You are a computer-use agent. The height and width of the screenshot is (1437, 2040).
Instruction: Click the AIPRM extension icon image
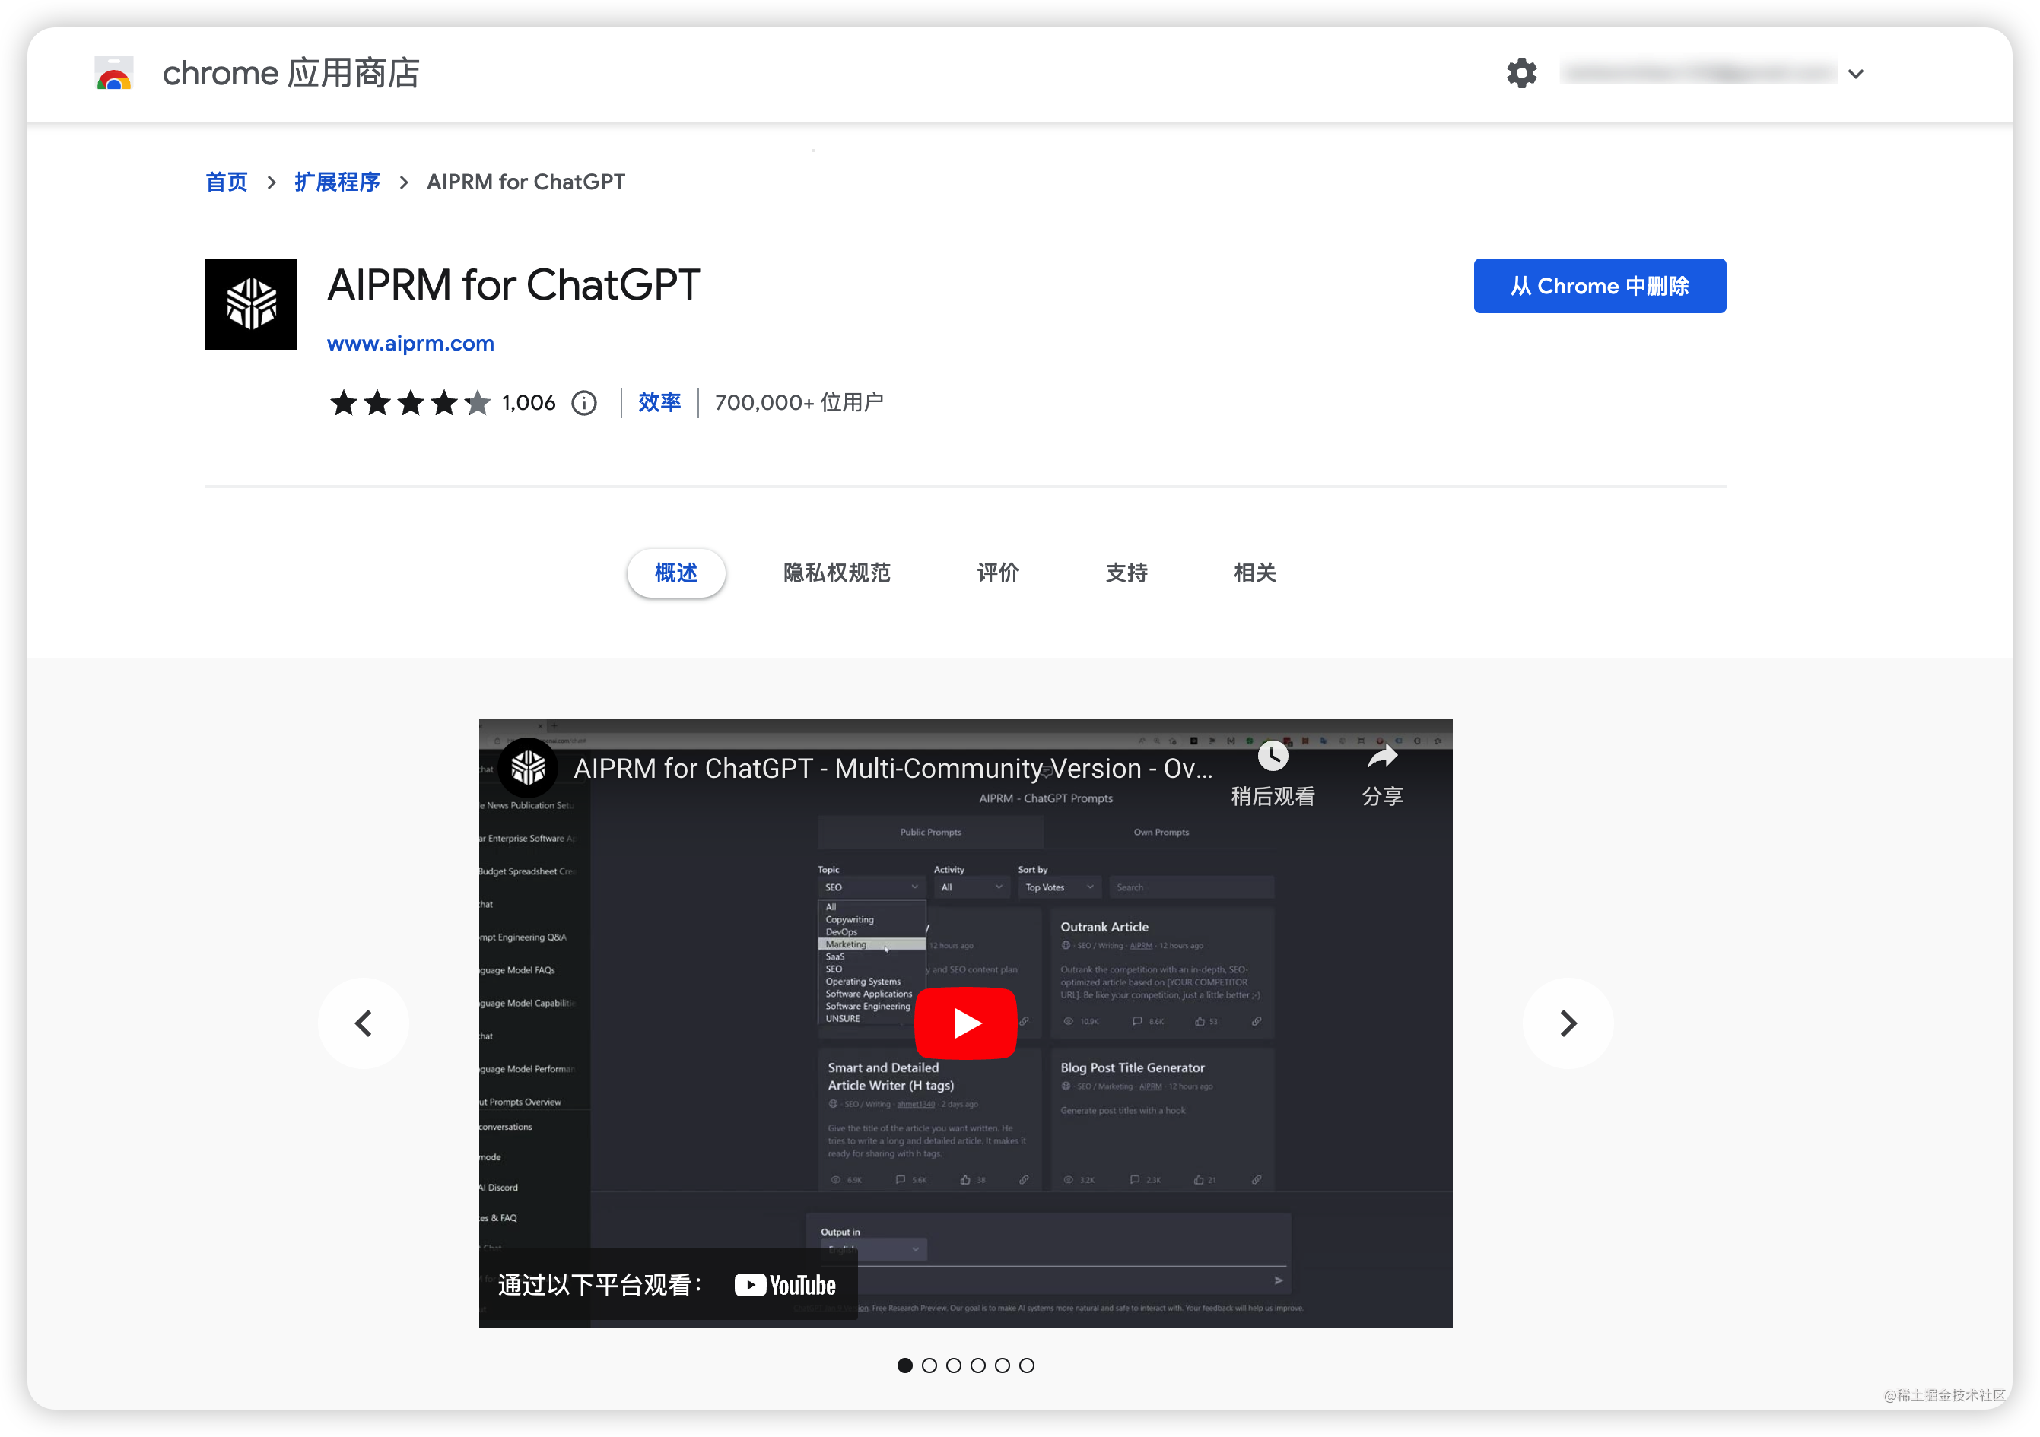tap(250, 303)
